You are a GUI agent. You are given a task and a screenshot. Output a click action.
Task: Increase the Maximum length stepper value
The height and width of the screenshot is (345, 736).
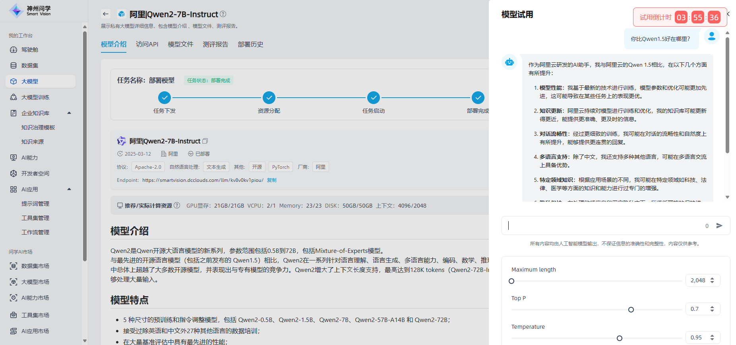tap(712, 278)
